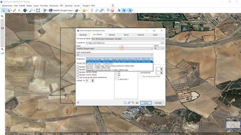The image size is (241, 135).
Task: Click the copy selection icon in dialog footer
Action: pos(125,103)
